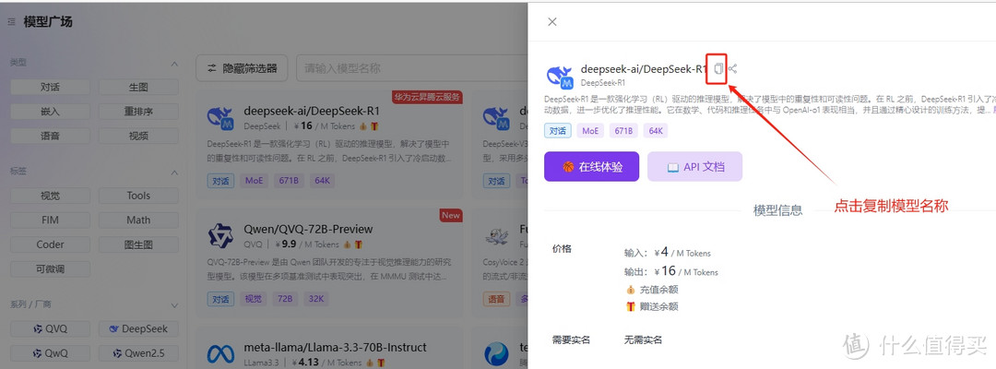996x369 pixels.
Task: Click the New badge on QVQ-72B-Preview card
Action: coord(451,215)
